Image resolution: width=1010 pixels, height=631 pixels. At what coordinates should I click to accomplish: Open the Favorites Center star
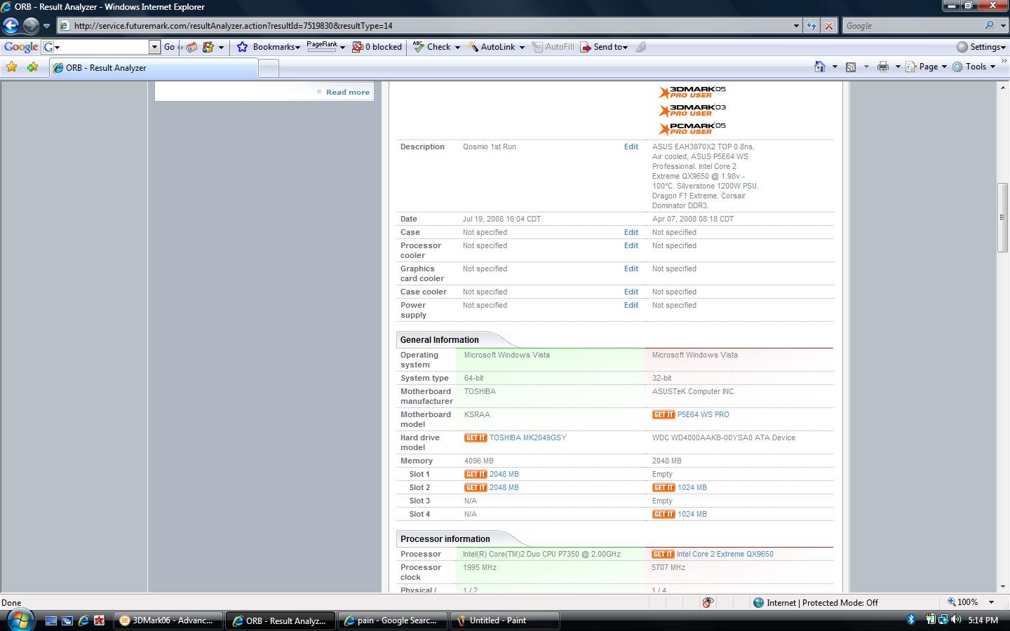(x=11, y=67)
